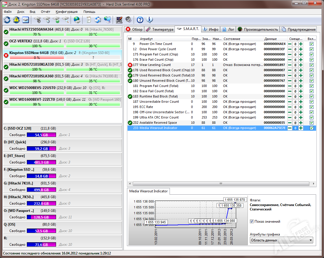Select the Kingston SSDNow 64GB disk entry
The height and width of the screenshot is (258, 324).
29,53
